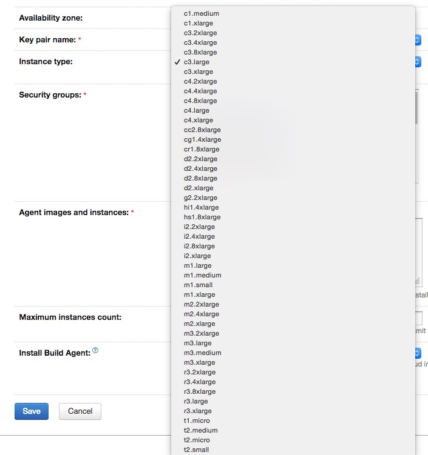Select cc2.8xlarge instance type
This screenshot has height=455, width=428.
coord(293,130)
